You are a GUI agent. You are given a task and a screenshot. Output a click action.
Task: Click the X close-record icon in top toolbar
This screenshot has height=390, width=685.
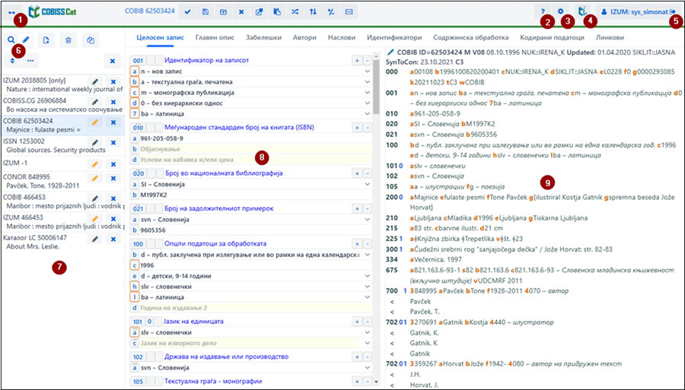(241, 11)
